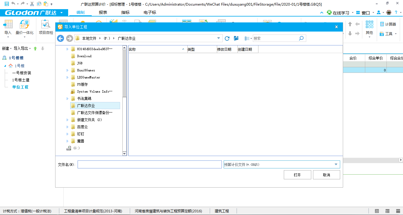Sort files by 修改日期 column header

tap(227, 49)
